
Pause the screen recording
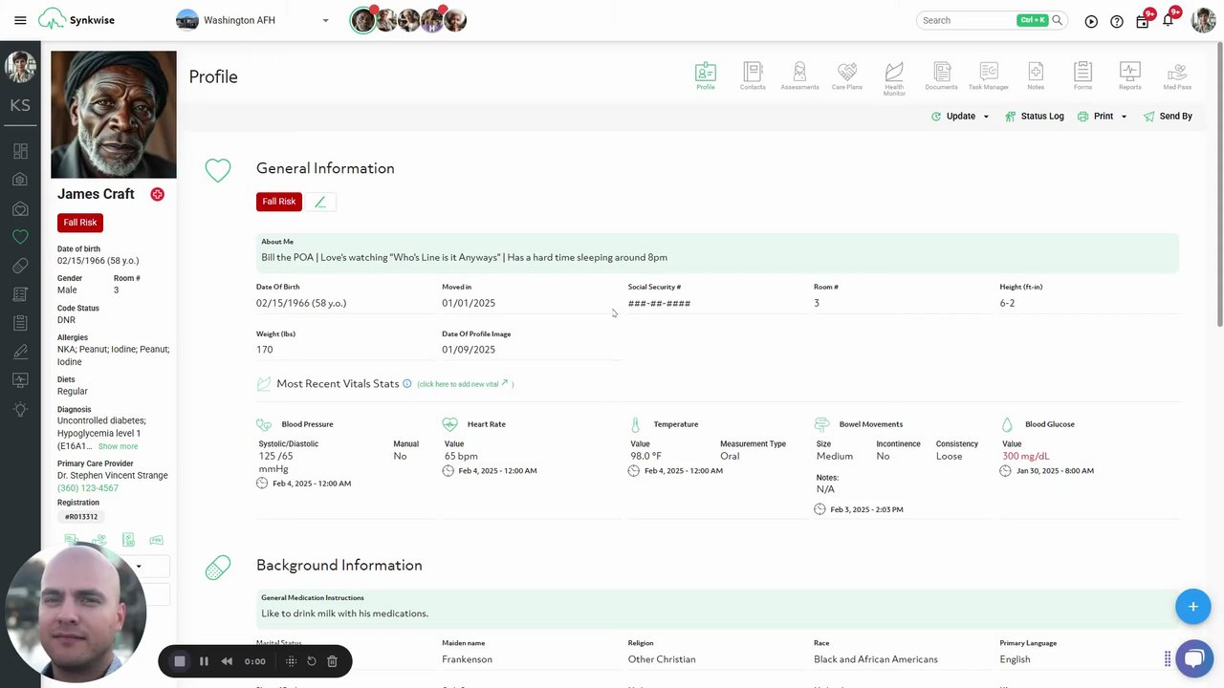coord(204,661)
